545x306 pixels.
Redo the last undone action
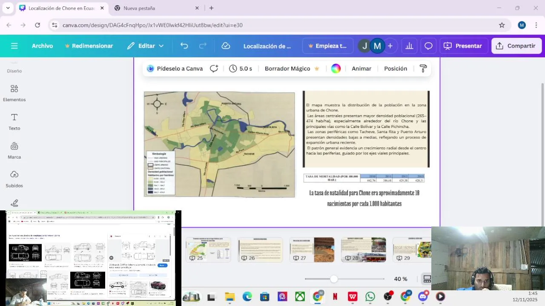point(203,46)
